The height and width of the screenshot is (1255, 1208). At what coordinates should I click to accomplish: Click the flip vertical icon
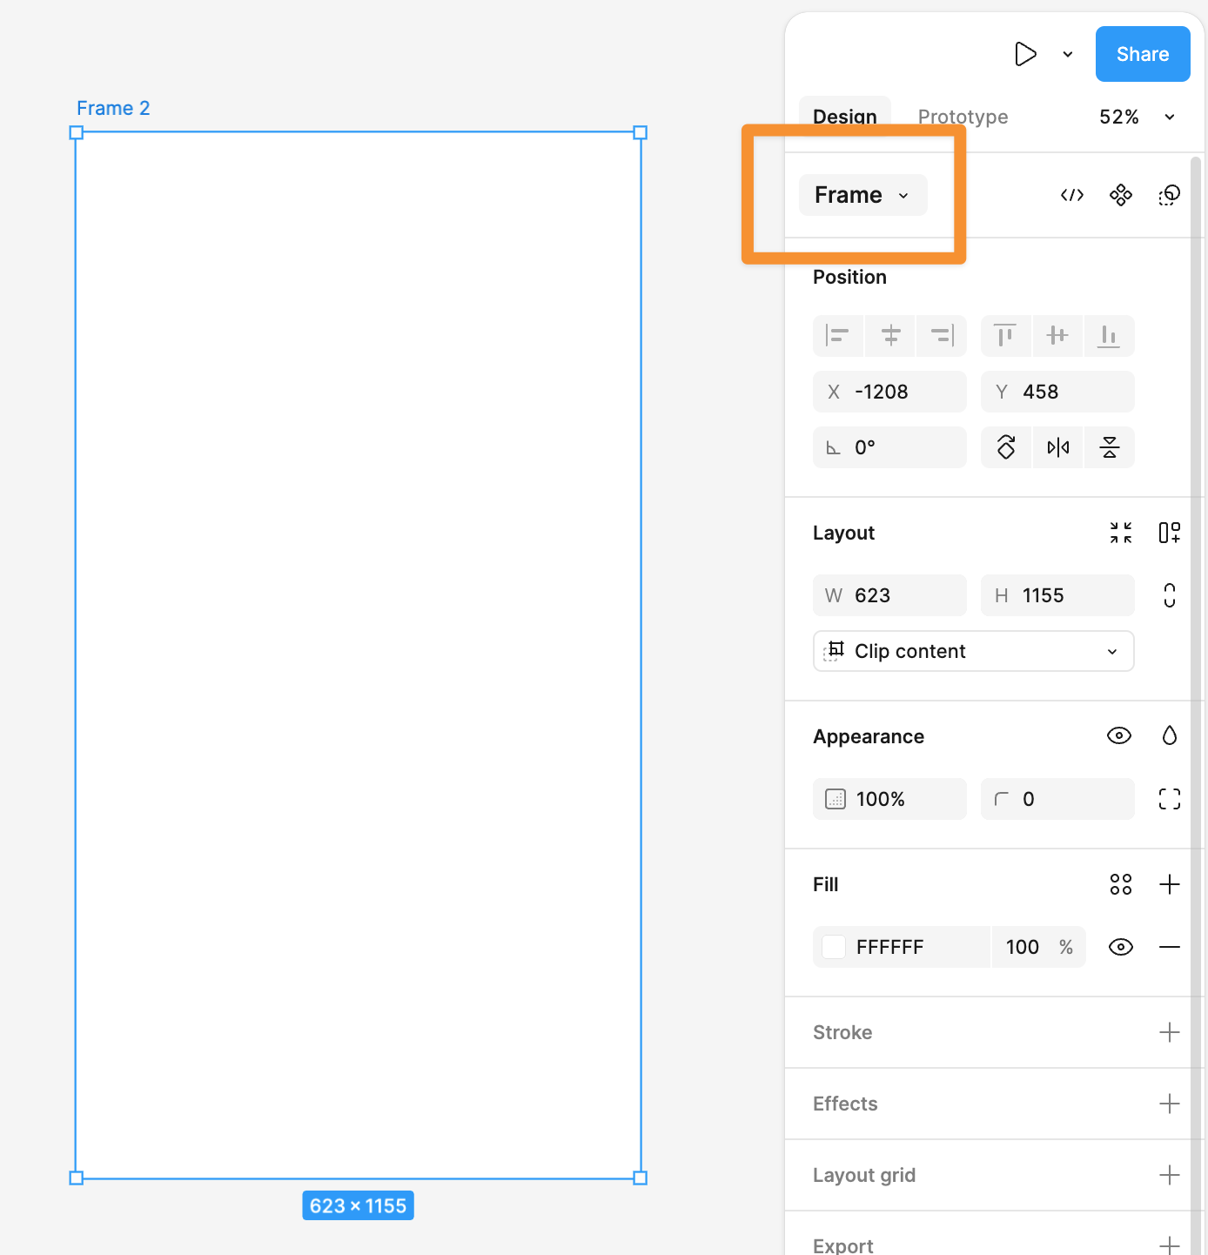click(x=1109, y=447)
